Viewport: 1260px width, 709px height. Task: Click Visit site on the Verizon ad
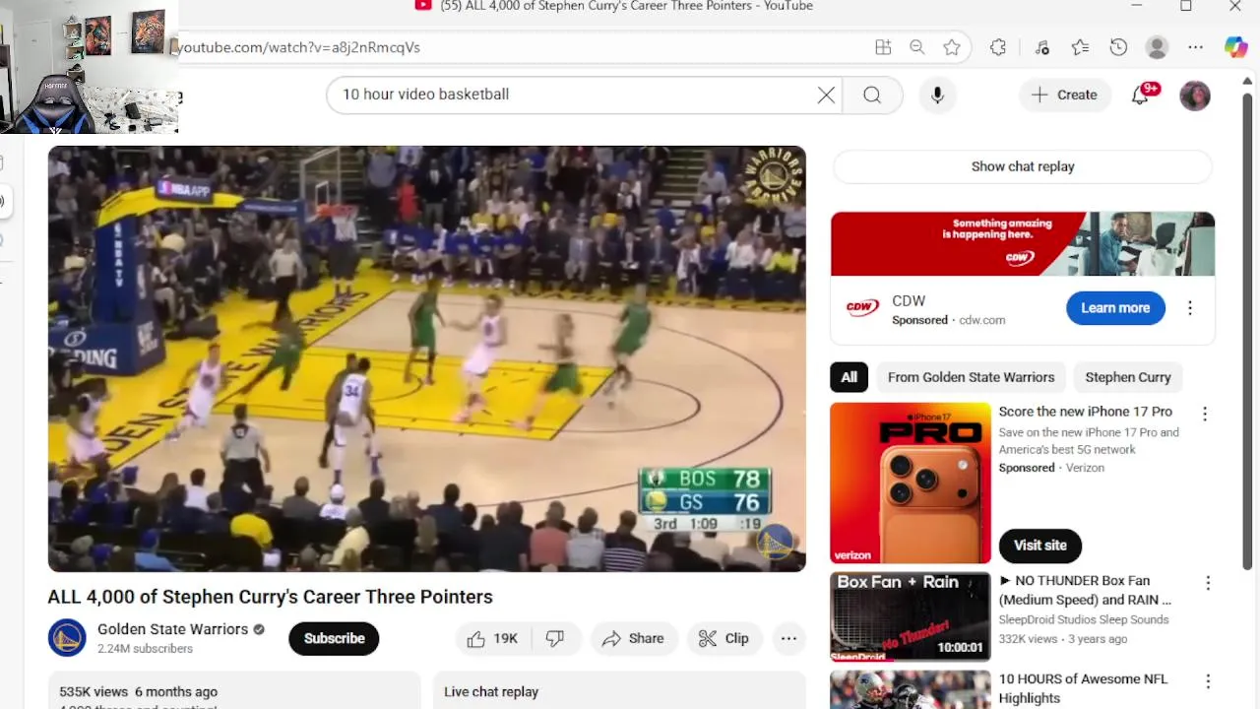1040,546
